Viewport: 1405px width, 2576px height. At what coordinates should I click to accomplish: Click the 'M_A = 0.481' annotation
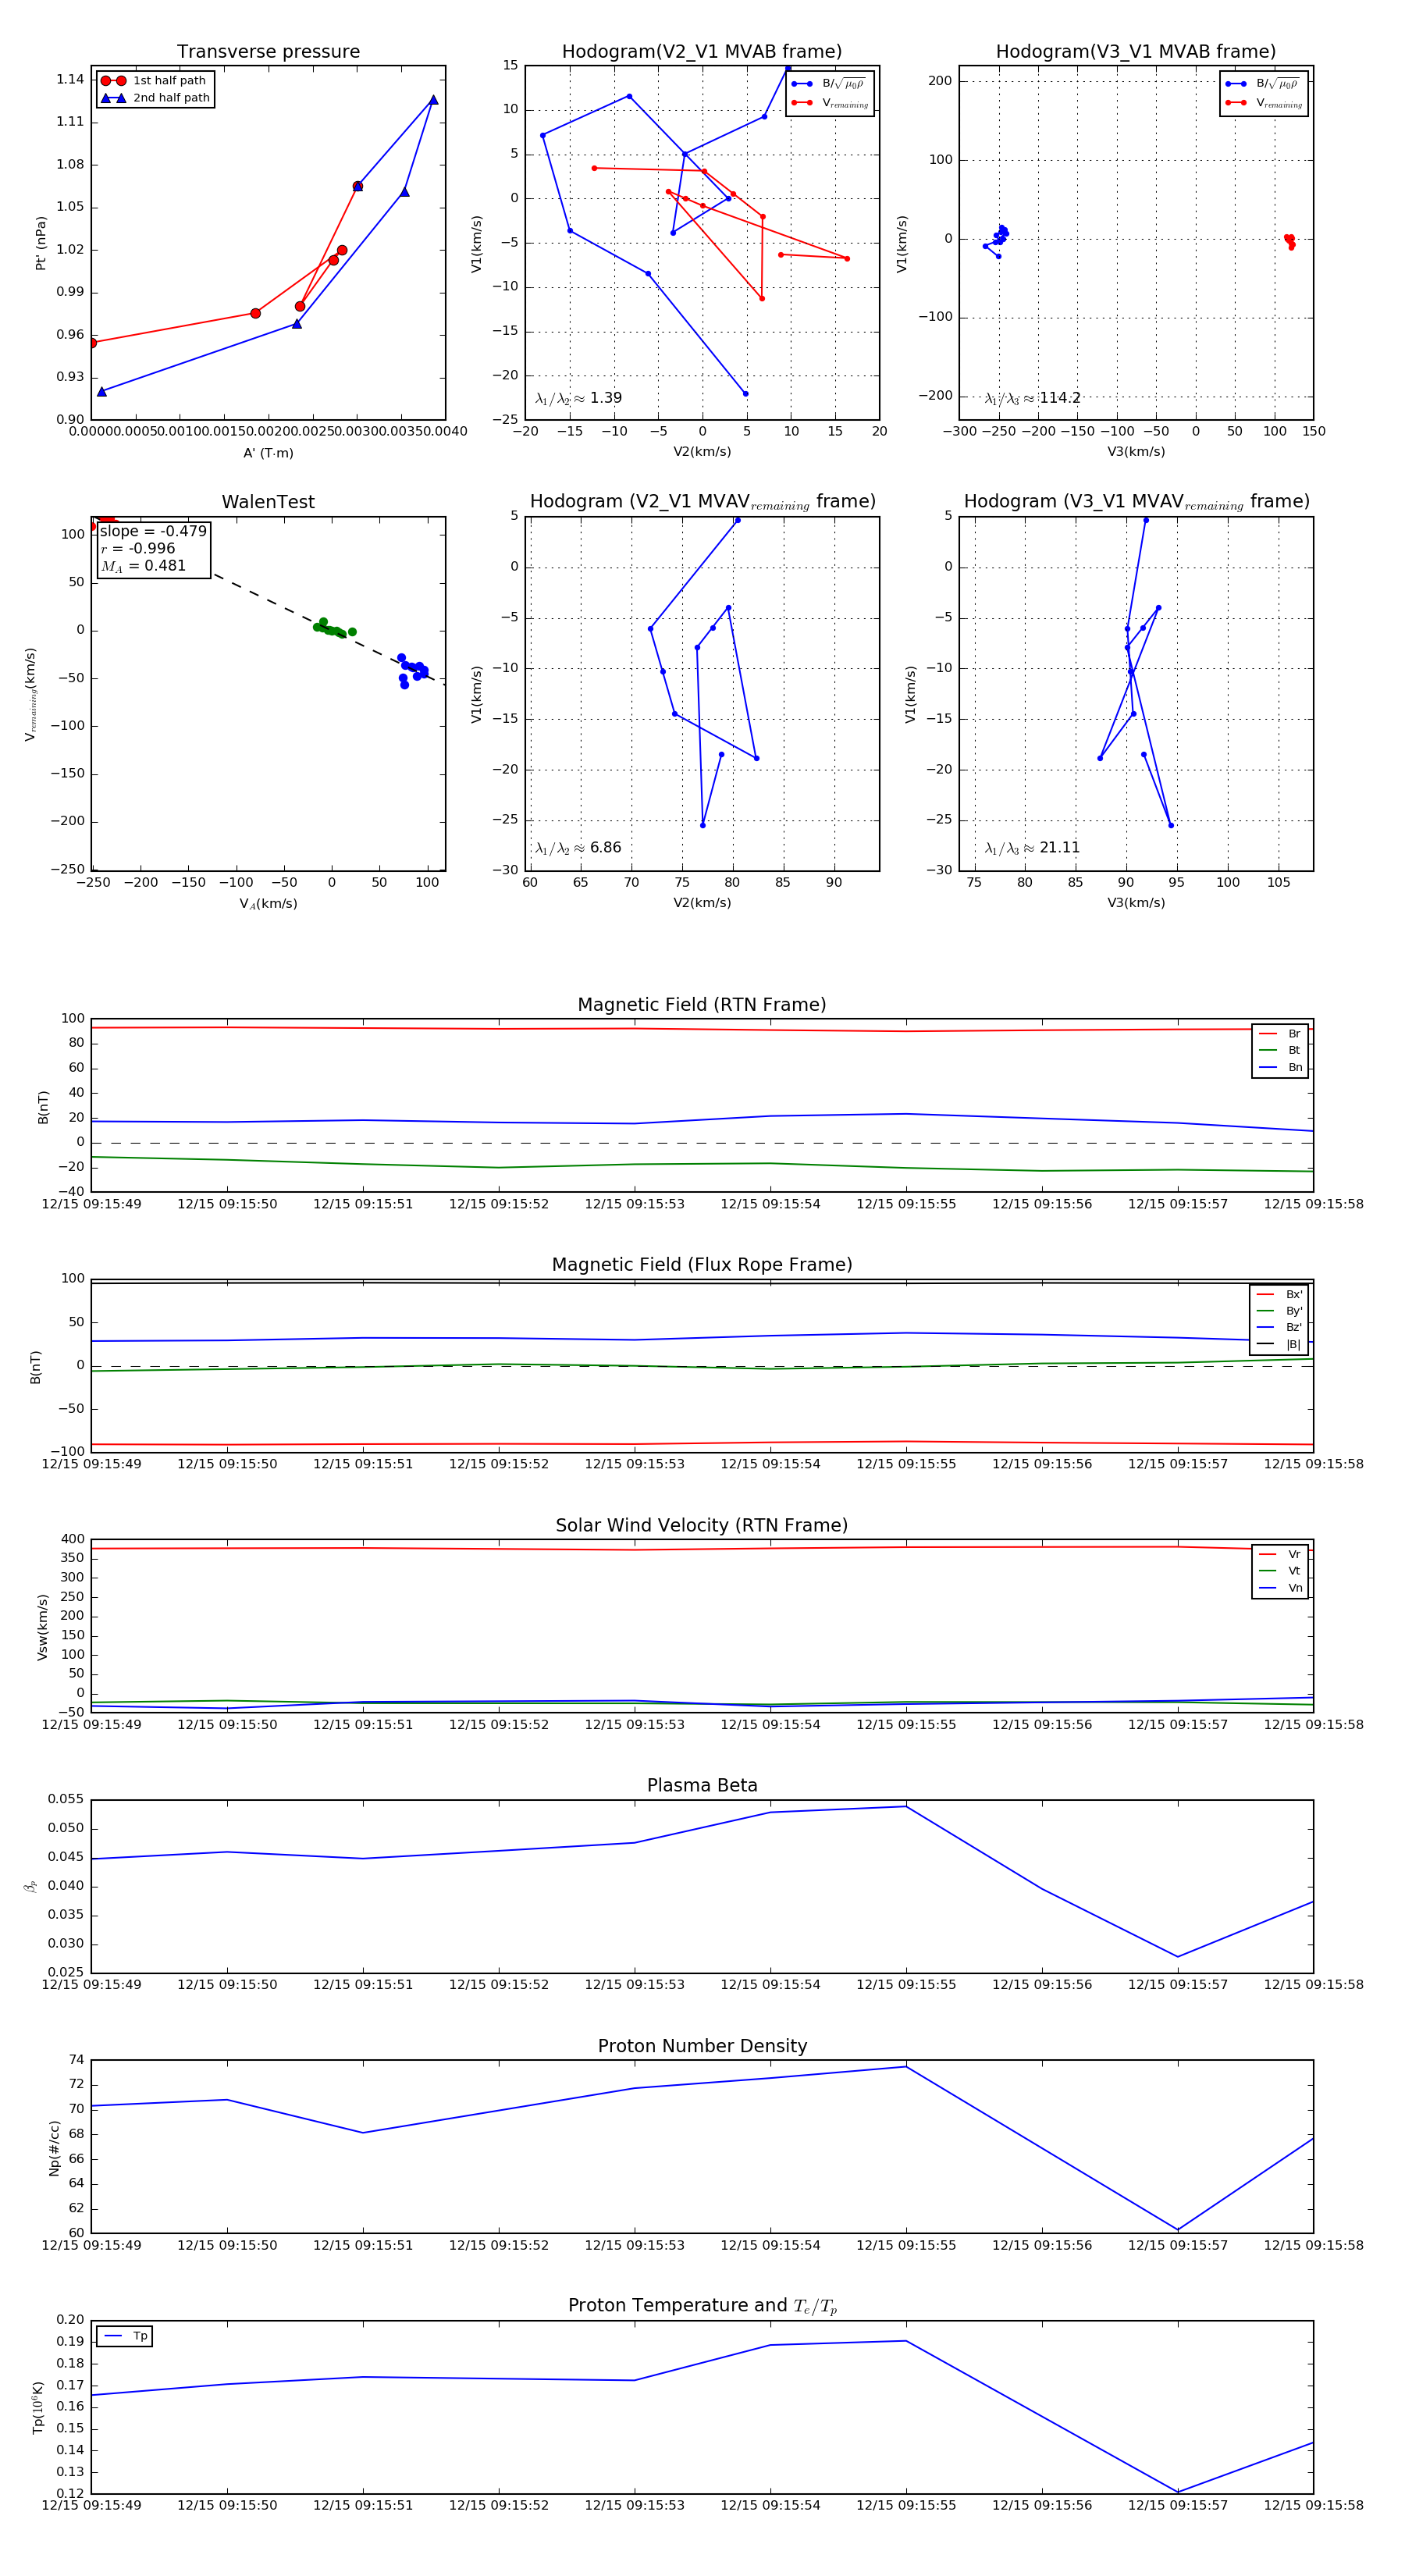pyautogui.click(x=142, y=566)
